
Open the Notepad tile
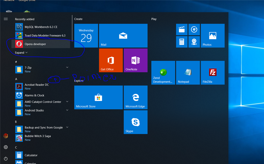click(x=188, y=72)
